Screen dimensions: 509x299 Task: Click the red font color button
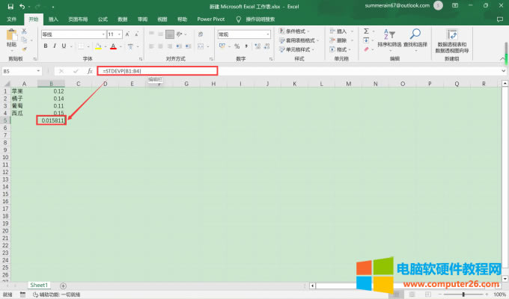tap(112, 46)
